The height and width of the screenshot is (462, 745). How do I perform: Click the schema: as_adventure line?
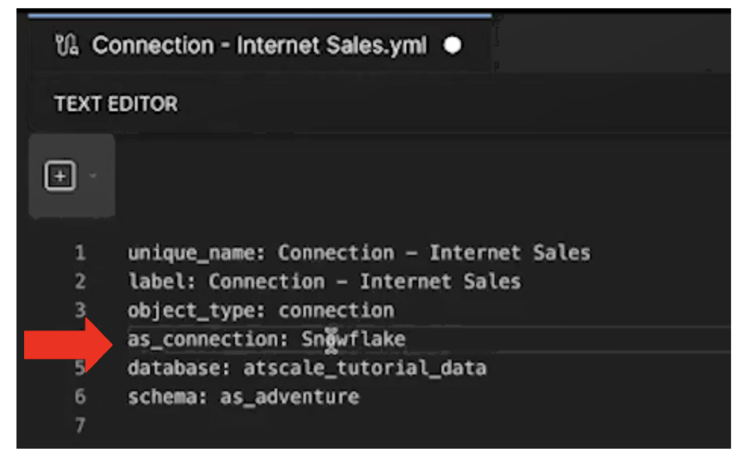pos(243,397)
